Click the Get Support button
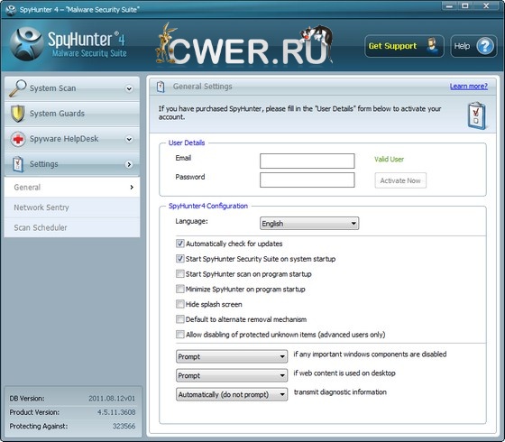The width and height of the screenshot is (505, 442). tap(404, 46)
